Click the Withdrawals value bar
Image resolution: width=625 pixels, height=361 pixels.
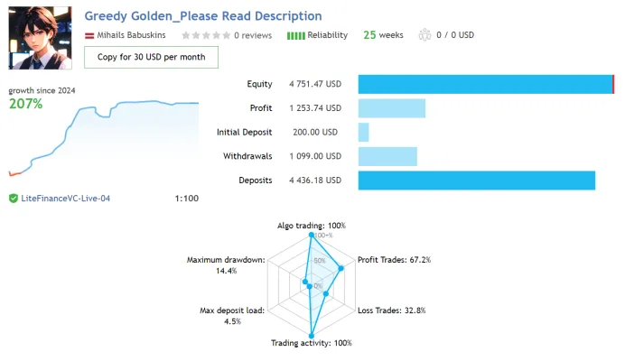[387, 156]
